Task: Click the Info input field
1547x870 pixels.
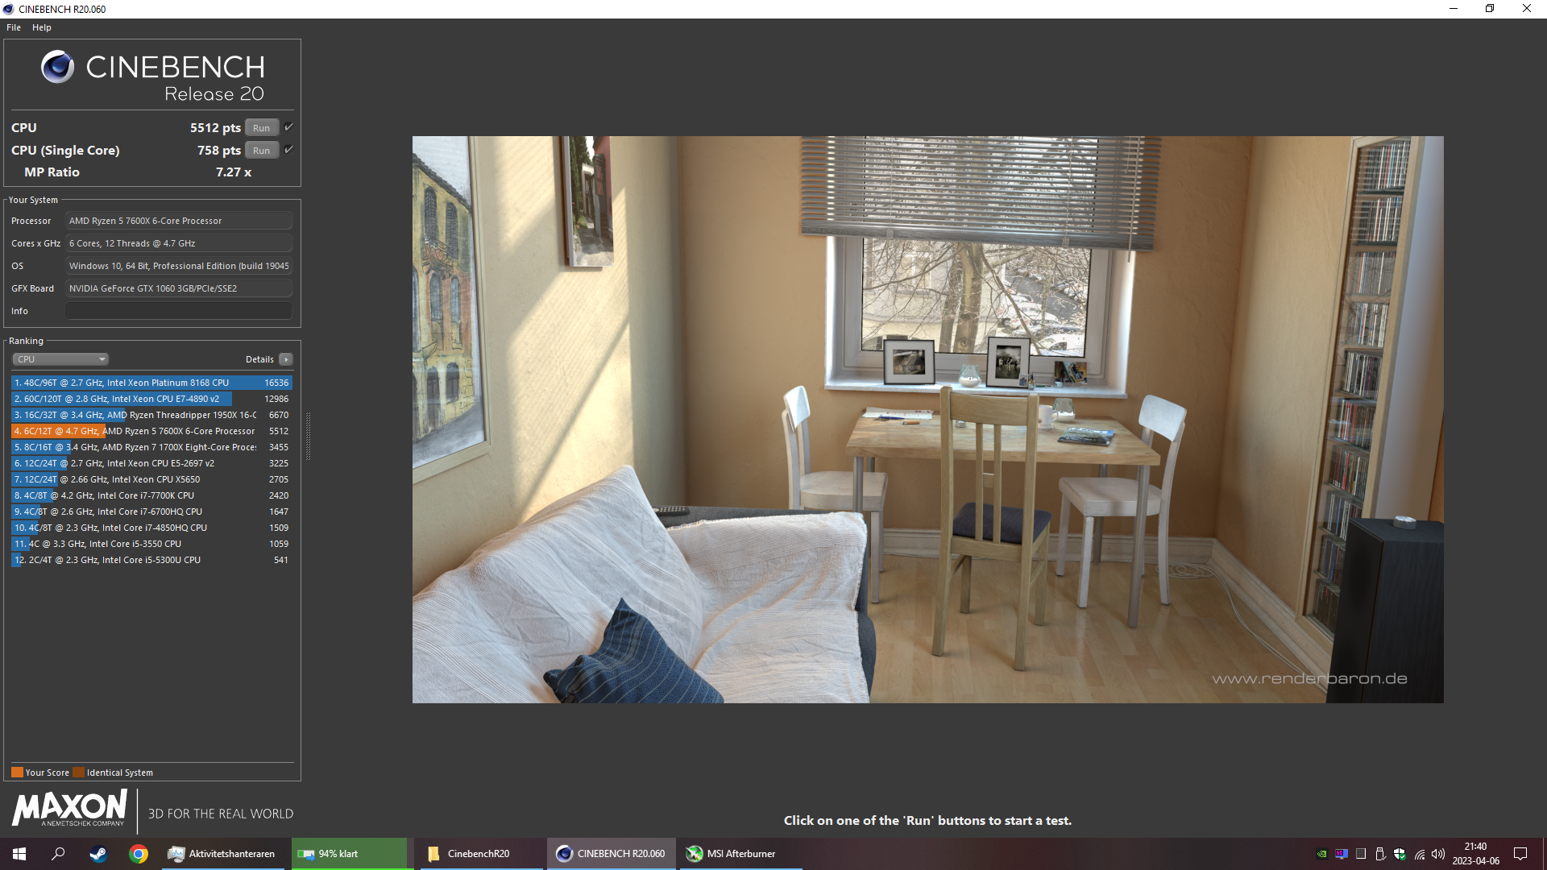Action: click(178, 311)
